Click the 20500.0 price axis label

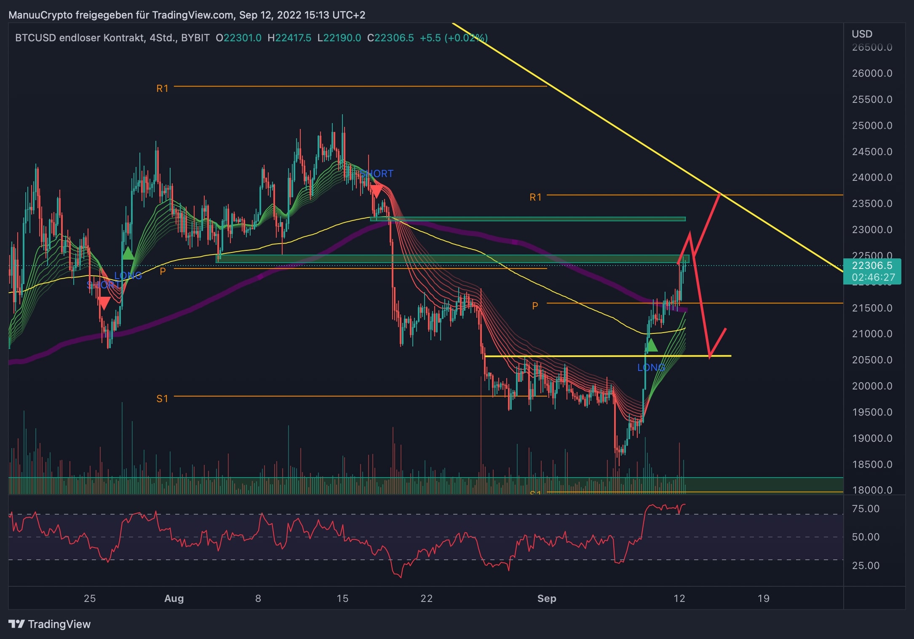872,360
